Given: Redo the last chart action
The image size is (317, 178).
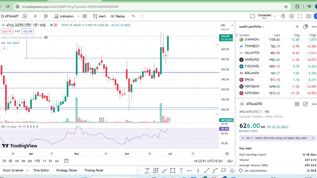Looking at the screenshot, I should click(142, 16).
